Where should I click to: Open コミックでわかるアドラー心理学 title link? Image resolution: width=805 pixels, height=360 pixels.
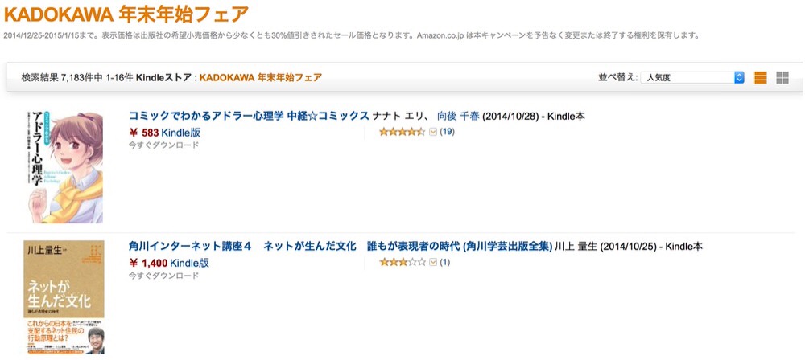(x=249, y=116)
